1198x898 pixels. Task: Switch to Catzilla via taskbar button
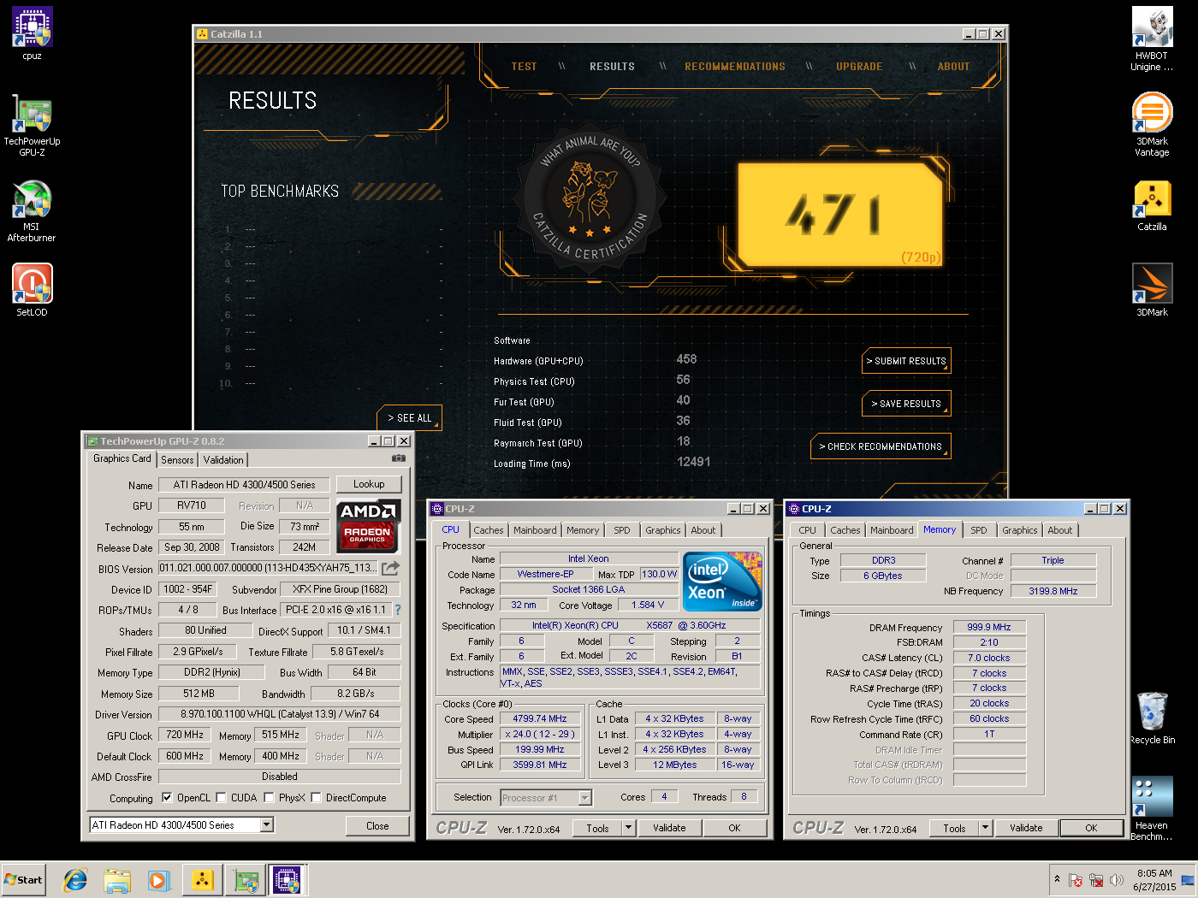pos(203,879)
